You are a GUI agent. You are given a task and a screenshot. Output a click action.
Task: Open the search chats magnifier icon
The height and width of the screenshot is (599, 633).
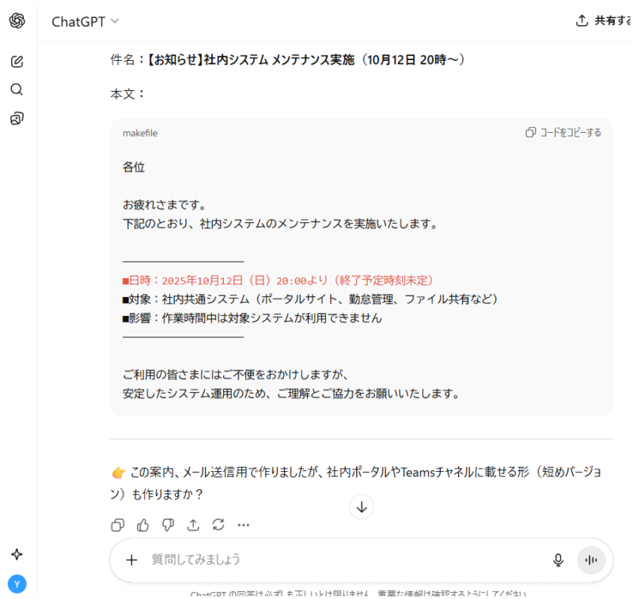[17, 89]
